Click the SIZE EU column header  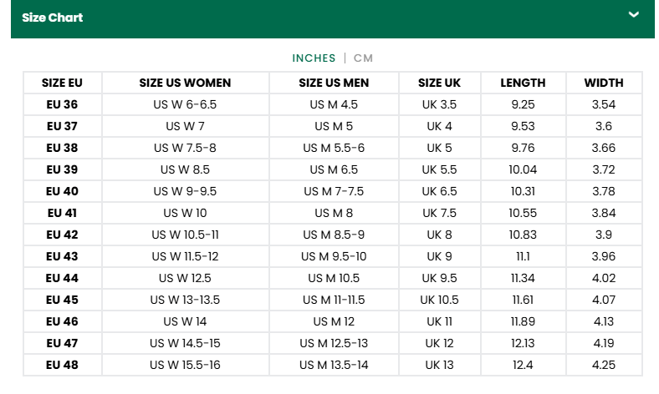click(62, 83)
